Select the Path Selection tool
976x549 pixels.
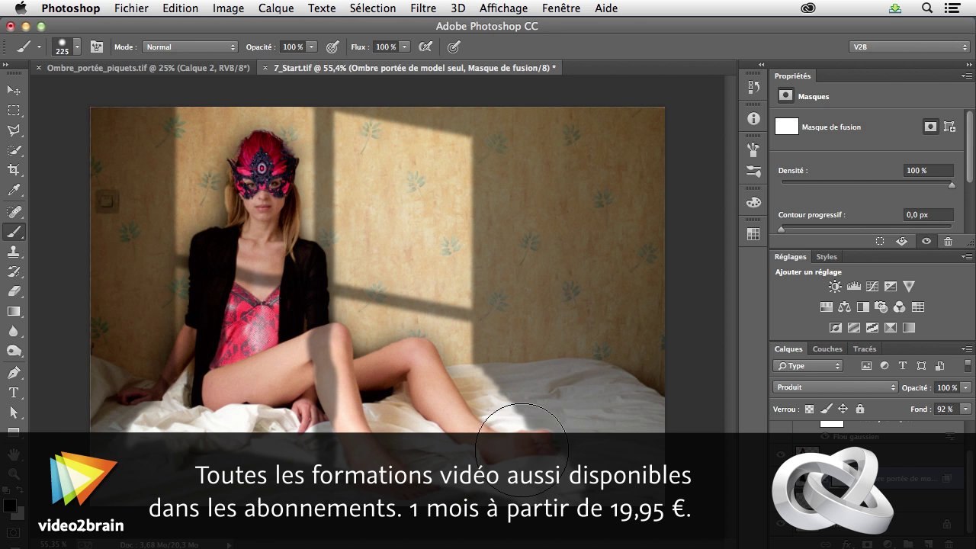(14, 413)
